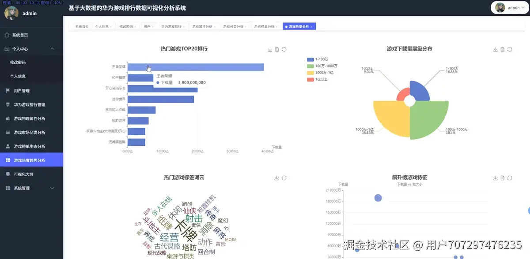Open data view for 热门游戏TOP20排行 chart
530x259 pixels.
pos(277,49)
